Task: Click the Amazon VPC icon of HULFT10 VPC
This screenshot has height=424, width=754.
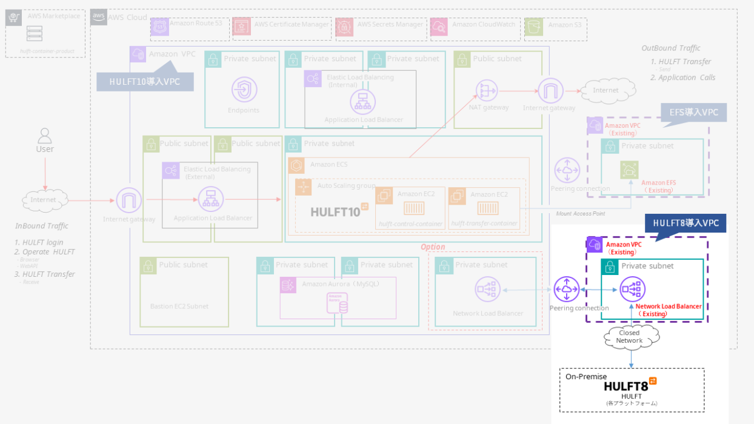Action: (138, 54)
